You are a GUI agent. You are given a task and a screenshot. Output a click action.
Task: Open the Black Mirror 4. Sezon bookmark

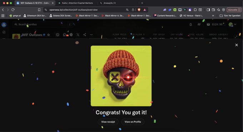click(x=113, y=16)
